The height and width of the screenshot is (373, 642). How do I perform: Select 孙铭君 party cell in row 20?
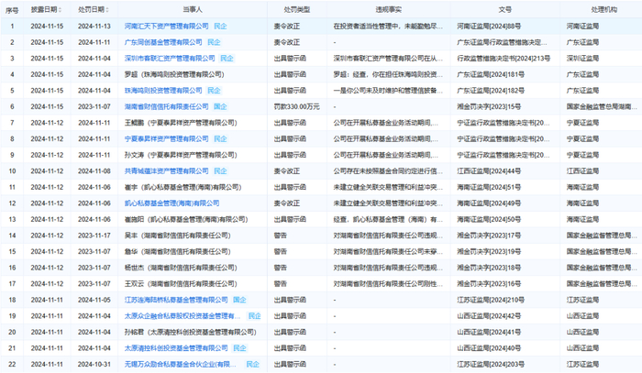[x=191, y=332]
